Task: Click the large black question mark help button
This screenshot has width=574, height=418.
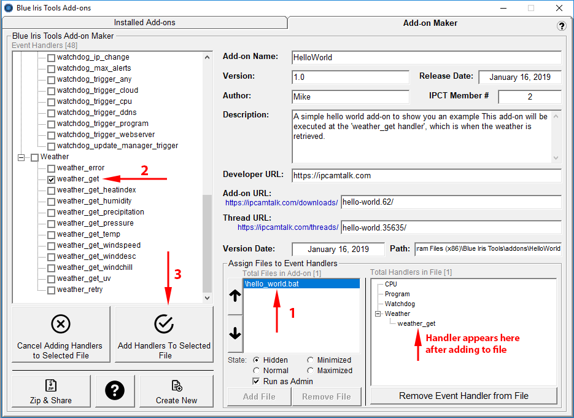Action: pos(115,390)
